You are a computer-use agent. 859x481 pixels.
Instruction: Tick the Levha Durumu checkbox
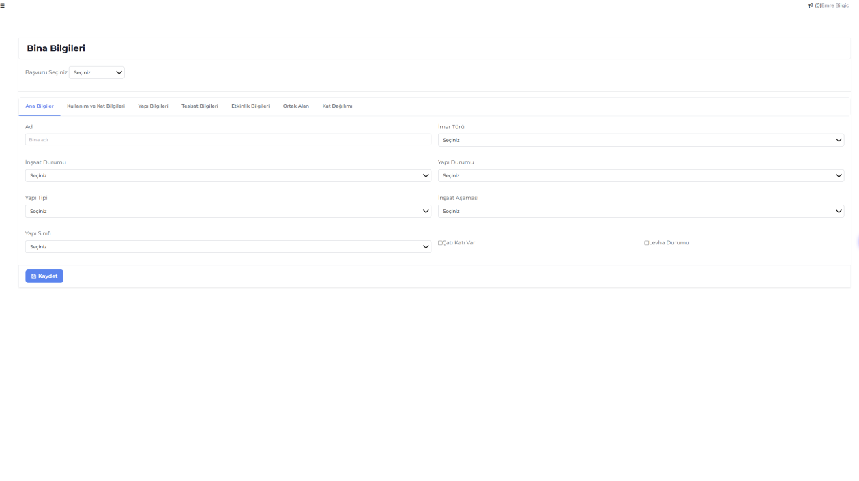pos(647,243)
